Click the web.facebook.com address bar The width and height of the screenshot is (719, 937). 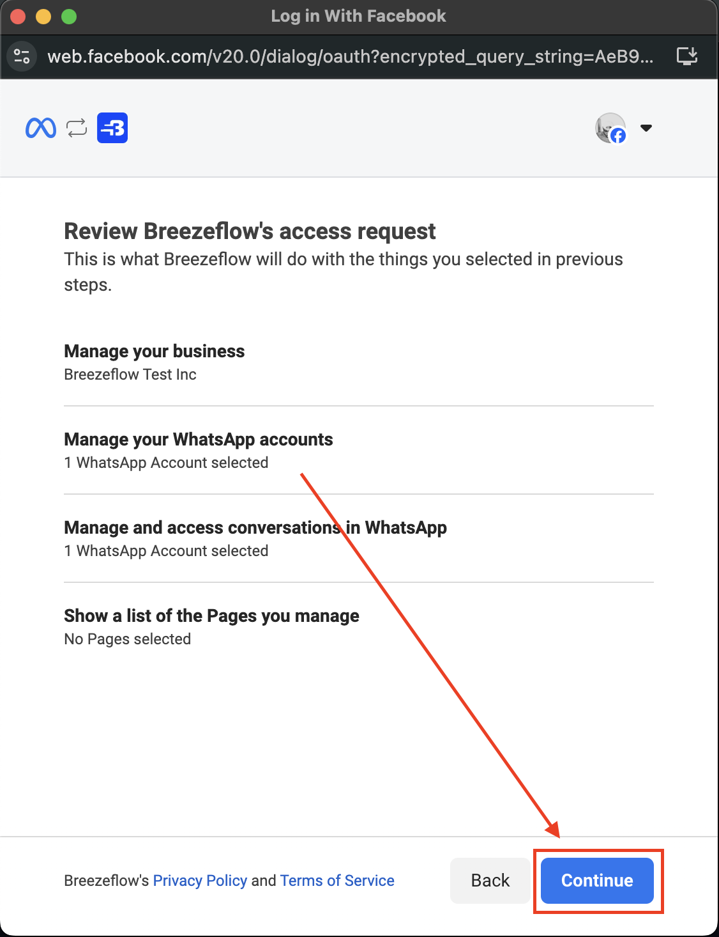[x=351, y=56]
